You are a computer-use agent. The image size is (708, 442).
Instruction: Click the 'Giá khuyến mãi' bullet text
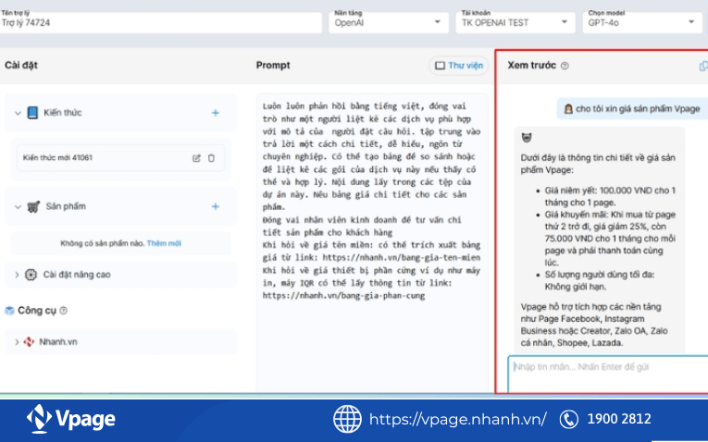point(610,239)
